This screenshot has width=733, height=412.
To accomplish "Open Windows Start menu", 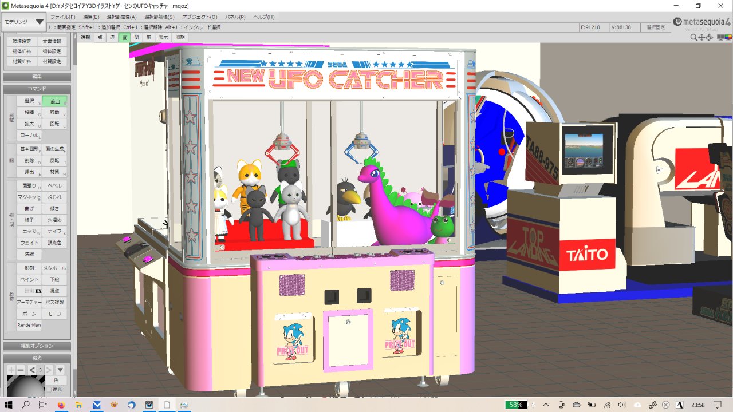I will click(x=9, y=405).
